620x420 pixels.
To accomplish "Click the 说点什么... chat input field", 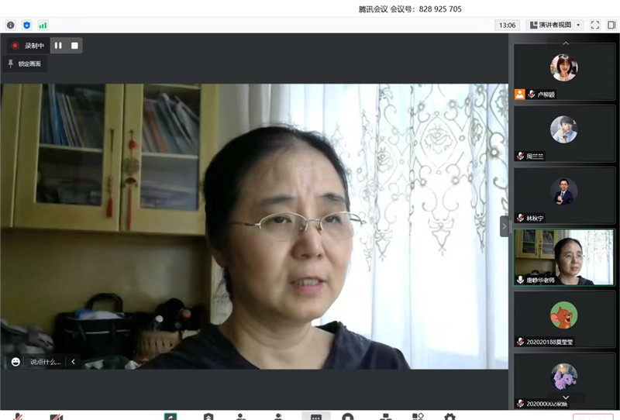I will pyautogui.click(x=45, y=361).
